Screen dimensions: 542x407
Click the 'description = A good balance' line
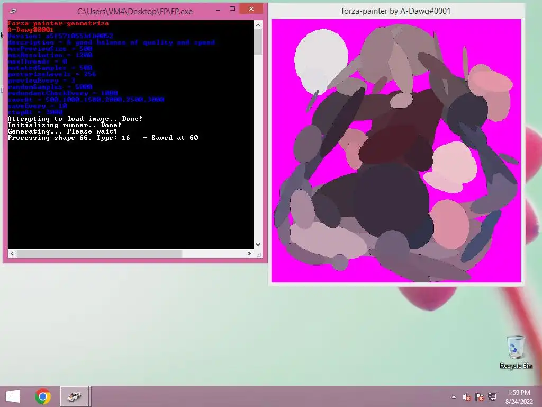[x=111, y=42]
